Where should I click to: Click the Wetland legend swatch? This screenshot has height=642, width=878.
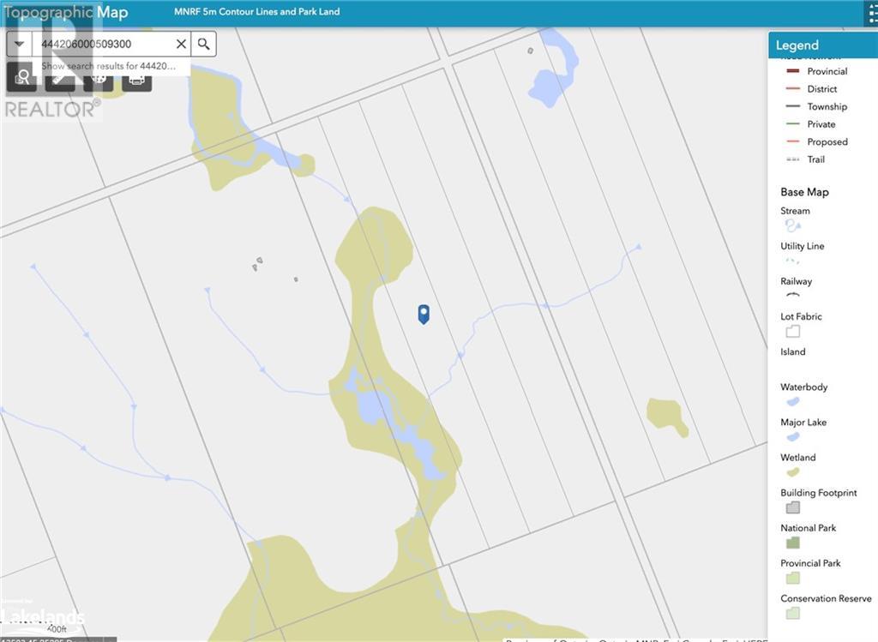click(x=792, y=472)
